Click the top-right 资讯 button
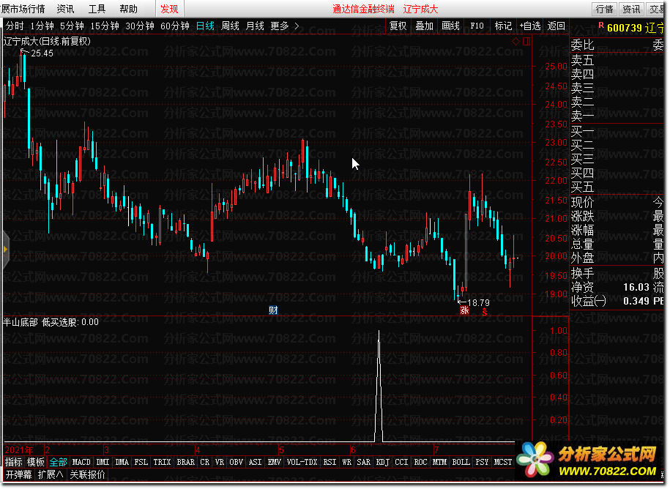This screenshot has width=670, height=489. [x=631, y=9]
